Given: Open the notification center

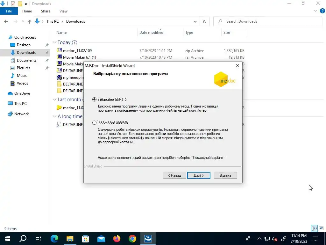Looking at the screenshot, I should (315, 239).
